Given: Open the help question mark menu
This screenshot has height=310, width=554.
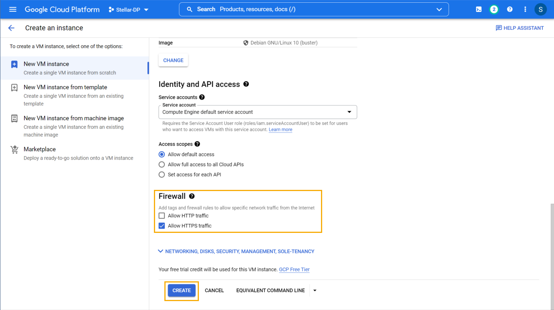Looking at the screenshot, I should coord(510,9).
